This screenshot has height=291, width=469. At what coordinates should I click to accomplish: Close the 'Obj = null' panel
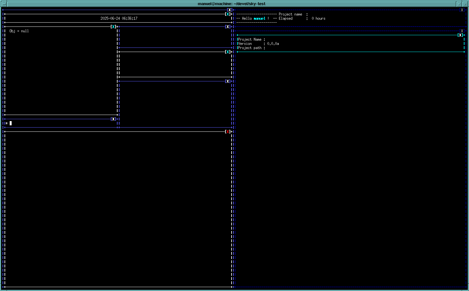113,27
